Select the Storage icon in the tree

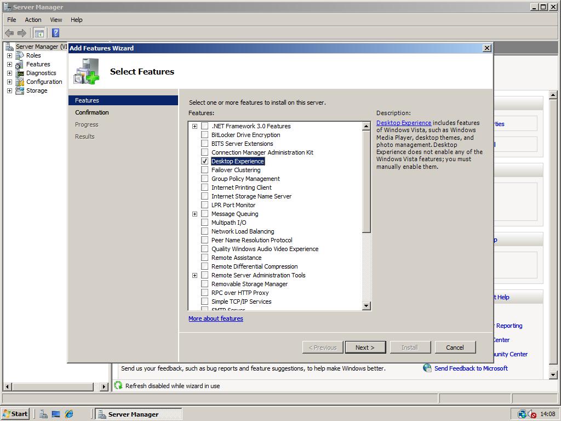(20, 90)
